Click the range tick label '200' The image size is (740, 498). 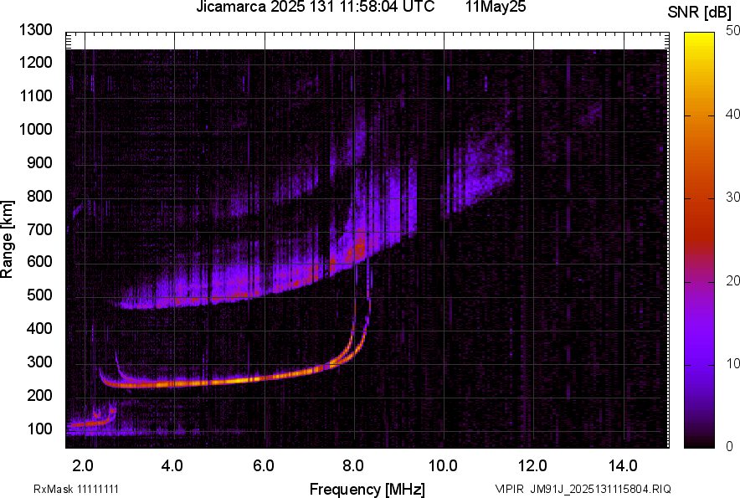click(x=39, y=395)
